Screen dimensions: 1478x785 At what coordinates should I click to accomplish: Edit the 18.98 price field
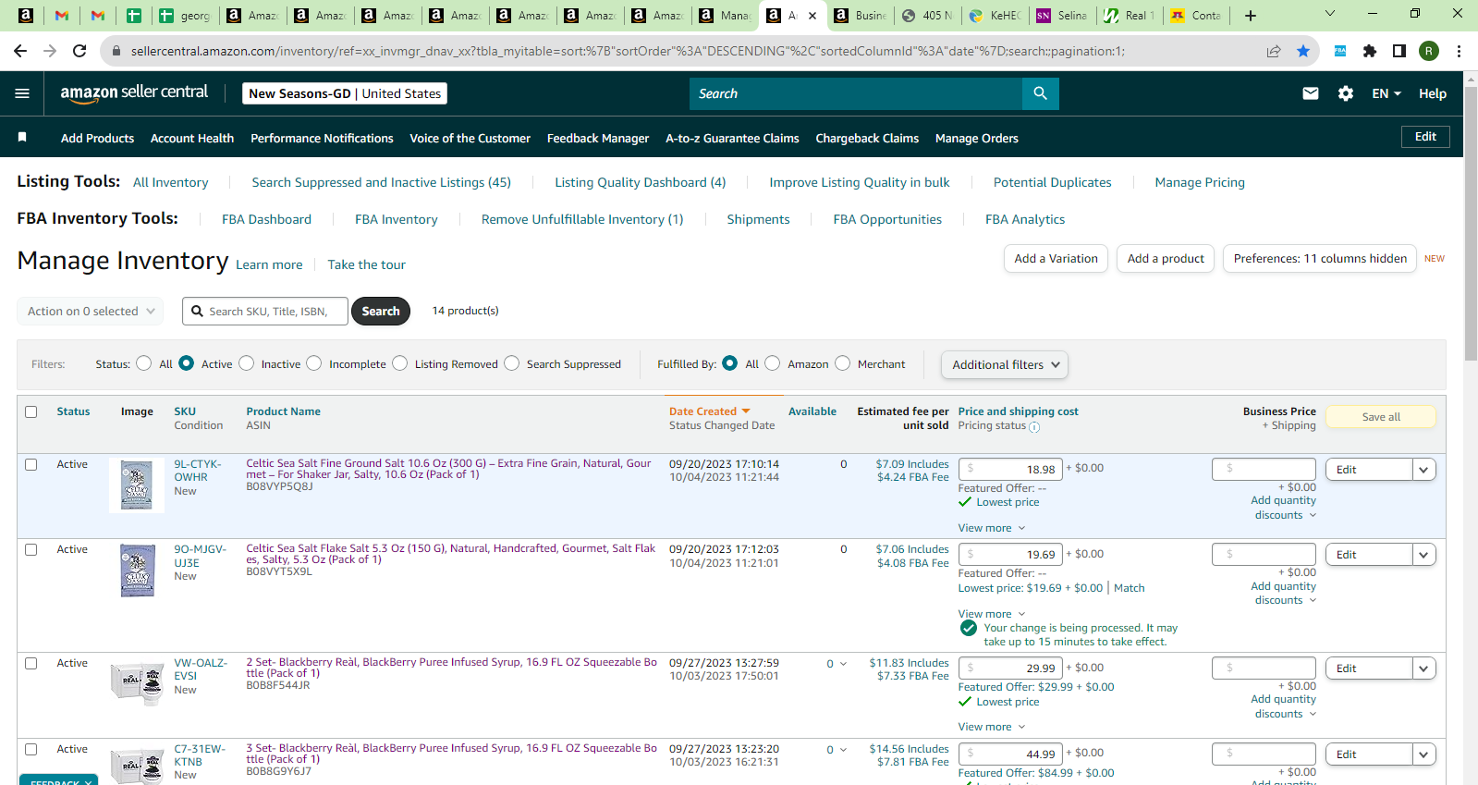tap(1010, 469)
